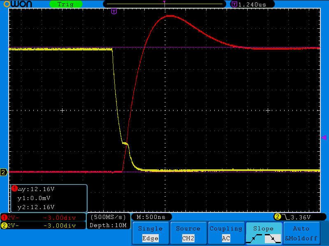Click the purple T trigger position marker
Image resolution: width=329 pixels, height=246 pixels.
tap(114, 11)
